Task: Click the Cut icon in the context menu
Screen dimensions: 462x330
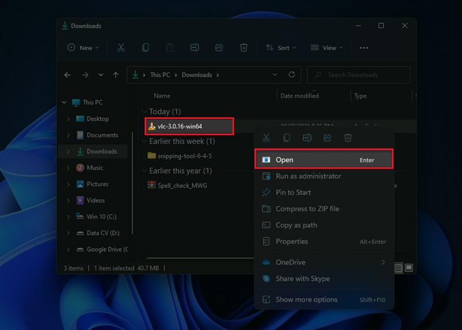Action: click(x=266, y=138)
